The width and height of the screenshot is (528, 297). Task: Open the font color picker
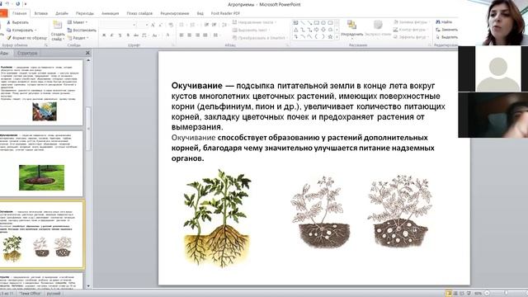point(168,35)
